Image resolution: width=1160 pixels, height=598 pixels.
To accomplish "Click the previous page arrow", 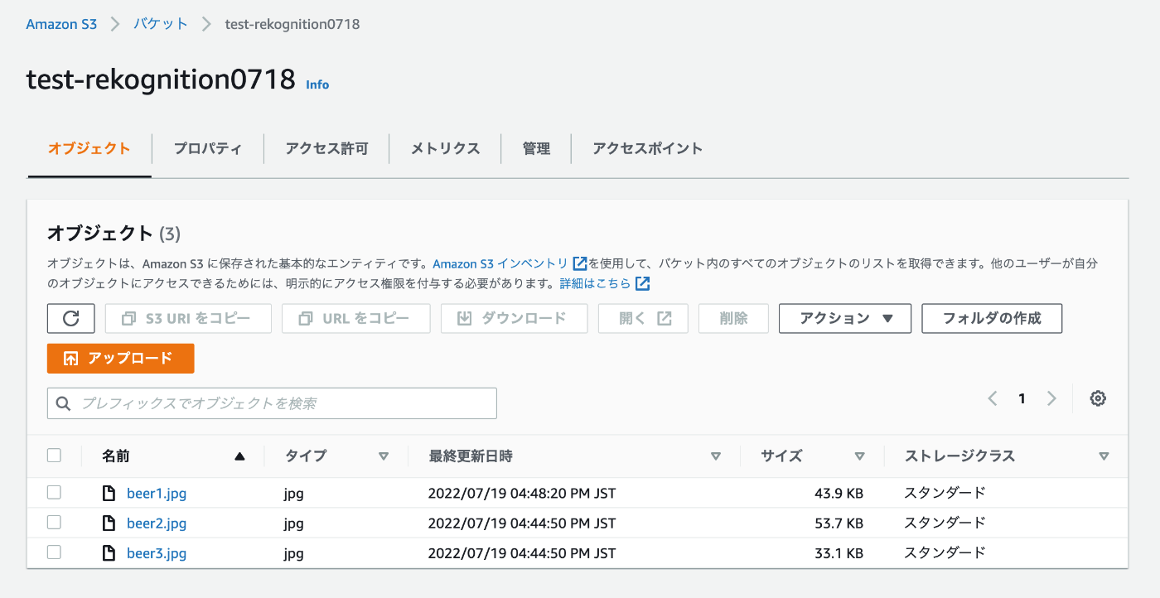I will (x=993, y=398).
